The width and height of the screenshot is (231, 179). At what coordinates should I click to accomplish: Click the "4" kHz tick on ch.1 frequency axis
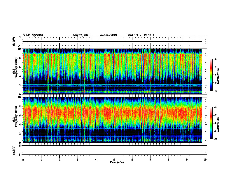20,76
